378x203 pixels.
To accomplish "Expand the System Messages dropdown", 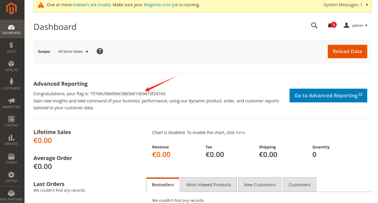I will [346, 5].
